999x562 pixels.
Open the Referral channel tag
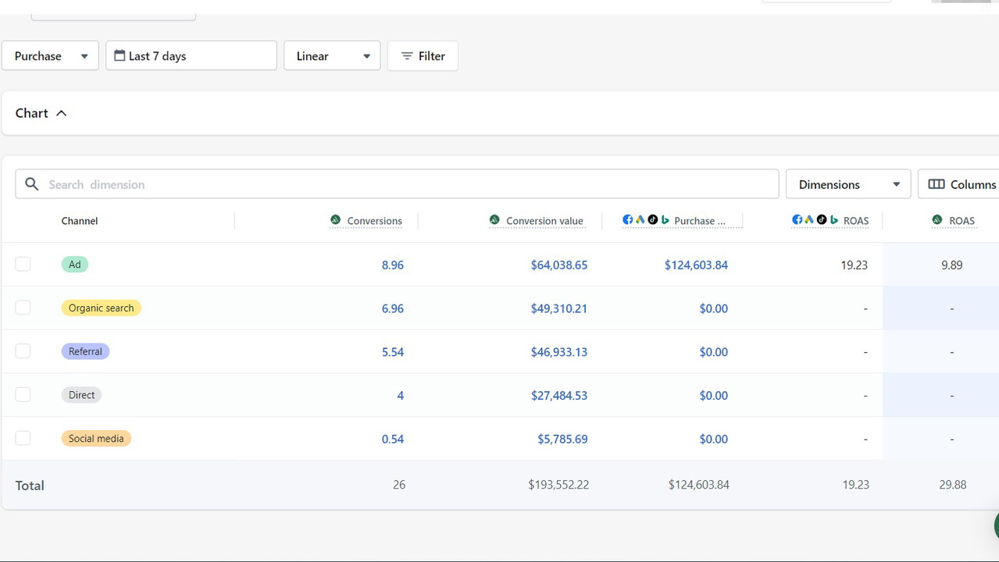(85, 351)
